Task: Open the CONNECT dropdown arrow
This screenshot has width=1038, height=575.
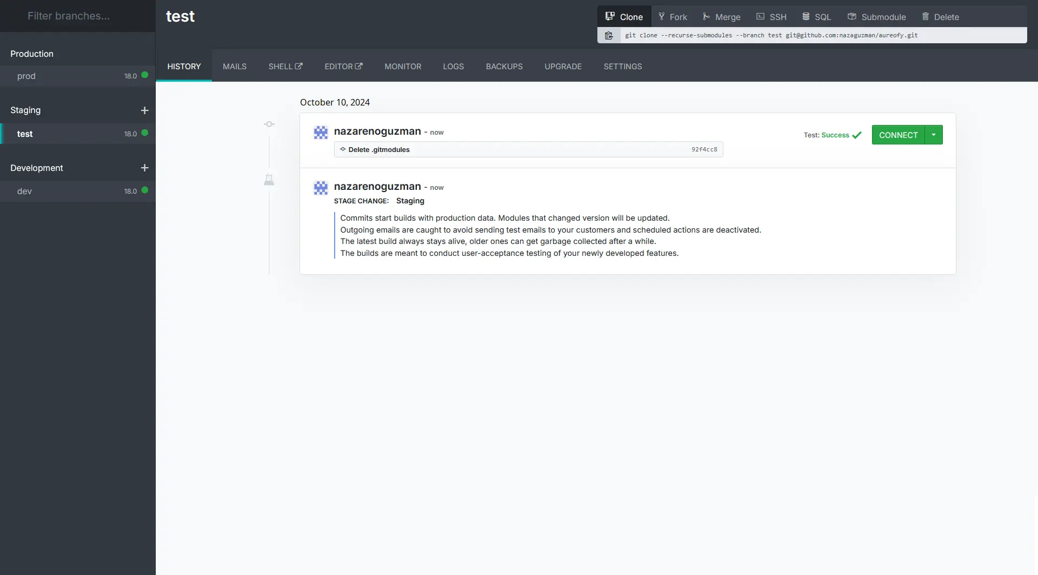Action: click(x=934, y=135)
